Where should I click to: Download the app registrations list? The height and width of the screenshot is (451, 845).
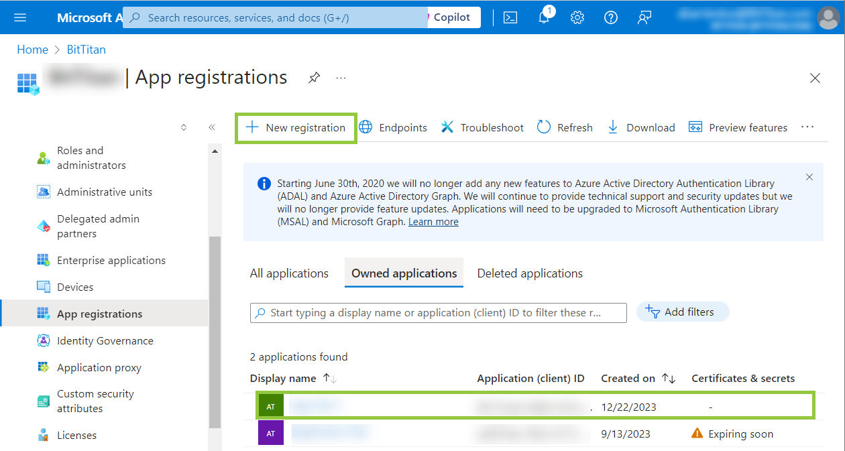point(640,127)
